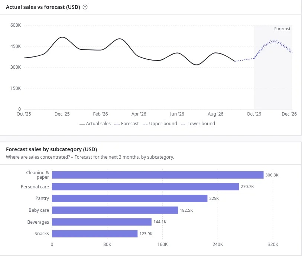Toggle the Forecast legend entry
302x256 pixels.
pyautogui.click(x=126, y=124)
